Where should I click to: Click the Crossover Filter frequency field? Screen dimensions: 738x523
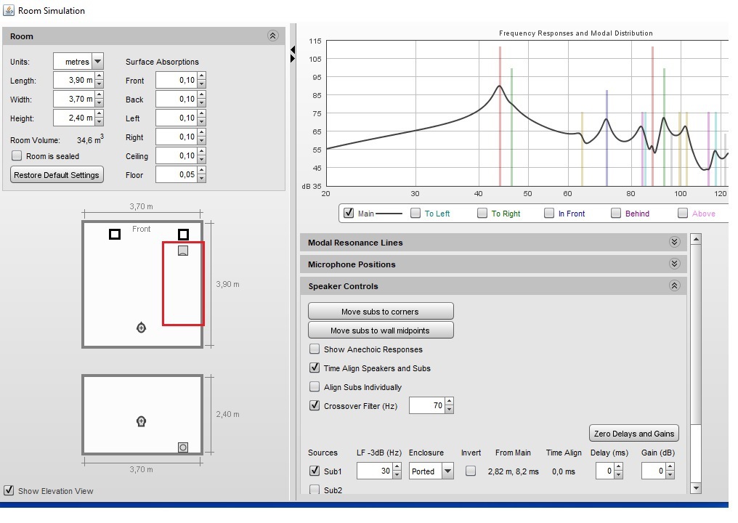coord(426,406)
